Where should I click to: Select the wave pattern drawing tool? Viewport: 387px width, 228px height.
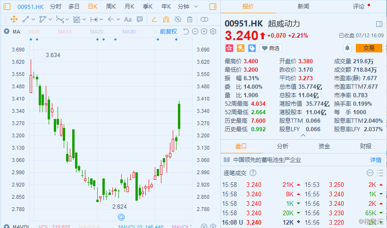(x=60, y=19)
